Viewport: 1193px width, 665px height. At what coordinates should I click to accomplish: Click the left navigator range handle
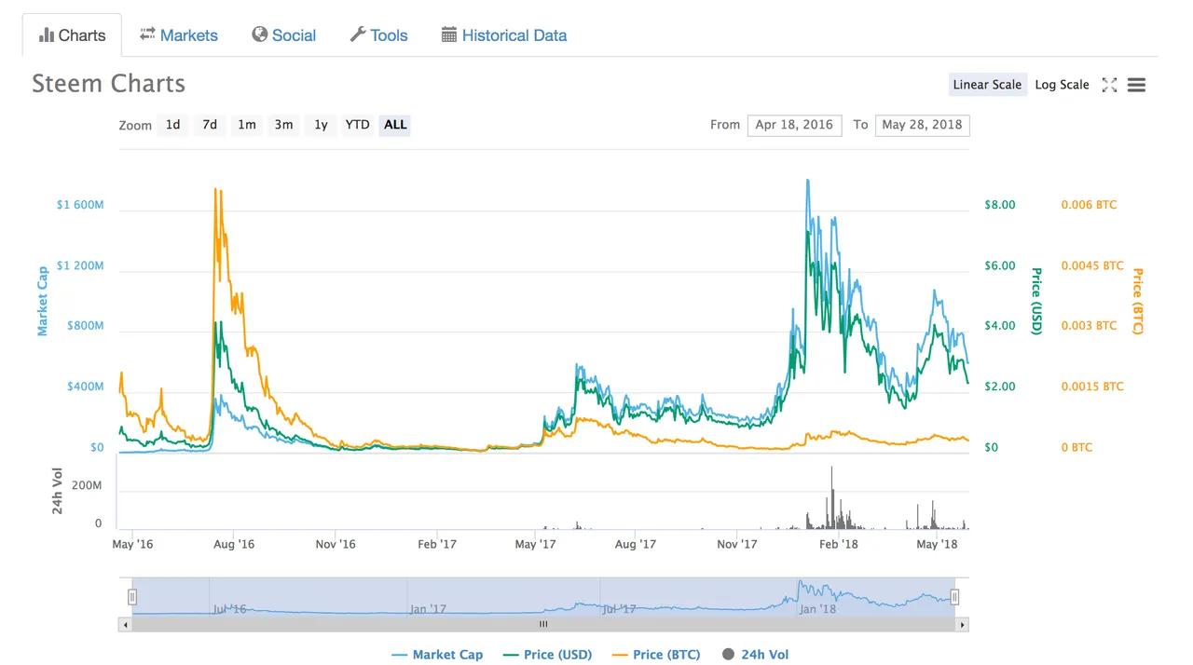132,597
